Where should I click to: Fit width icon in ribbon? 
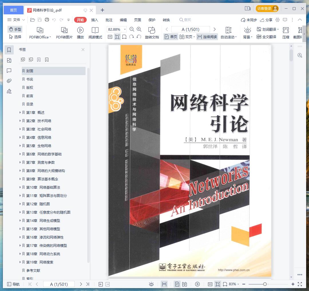pyautogui.click(x=124, y=37)
